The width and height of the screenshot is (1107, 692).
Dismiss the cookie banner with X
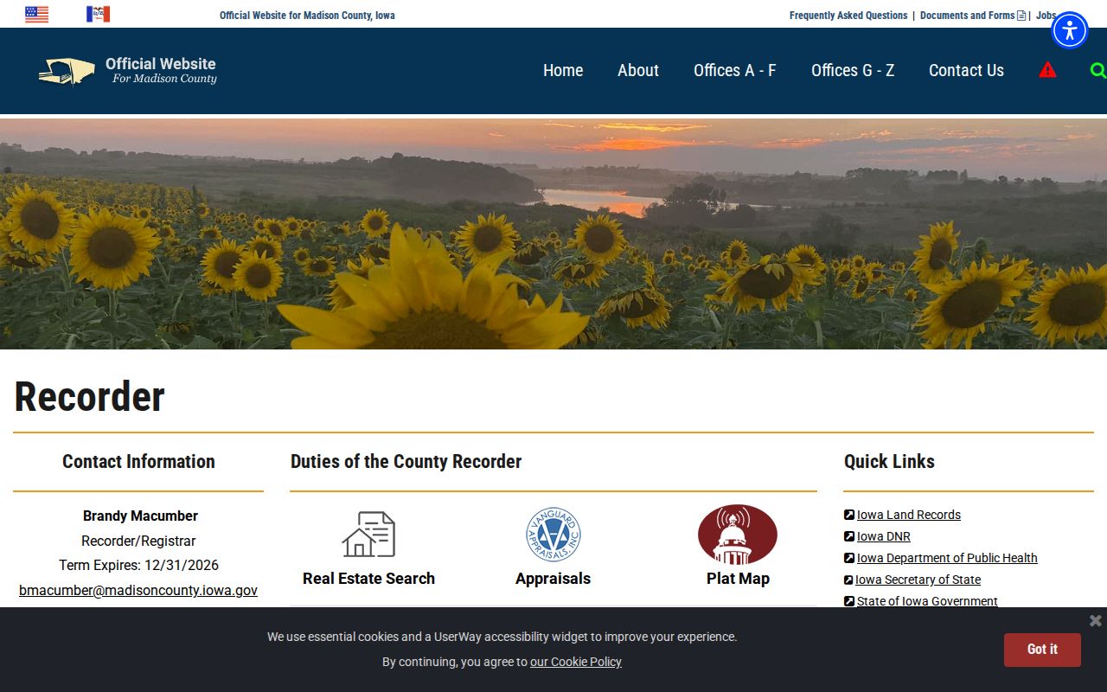tap(1095, 620)
